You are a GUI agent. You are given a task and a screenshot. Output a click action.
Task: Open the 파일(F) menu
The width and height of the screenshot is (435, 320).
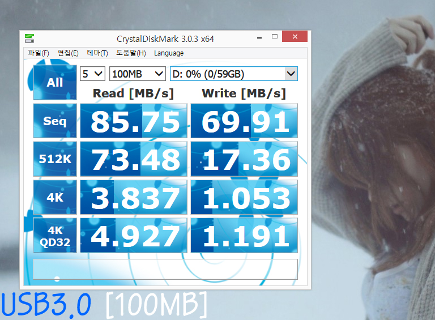click(39, 53)
